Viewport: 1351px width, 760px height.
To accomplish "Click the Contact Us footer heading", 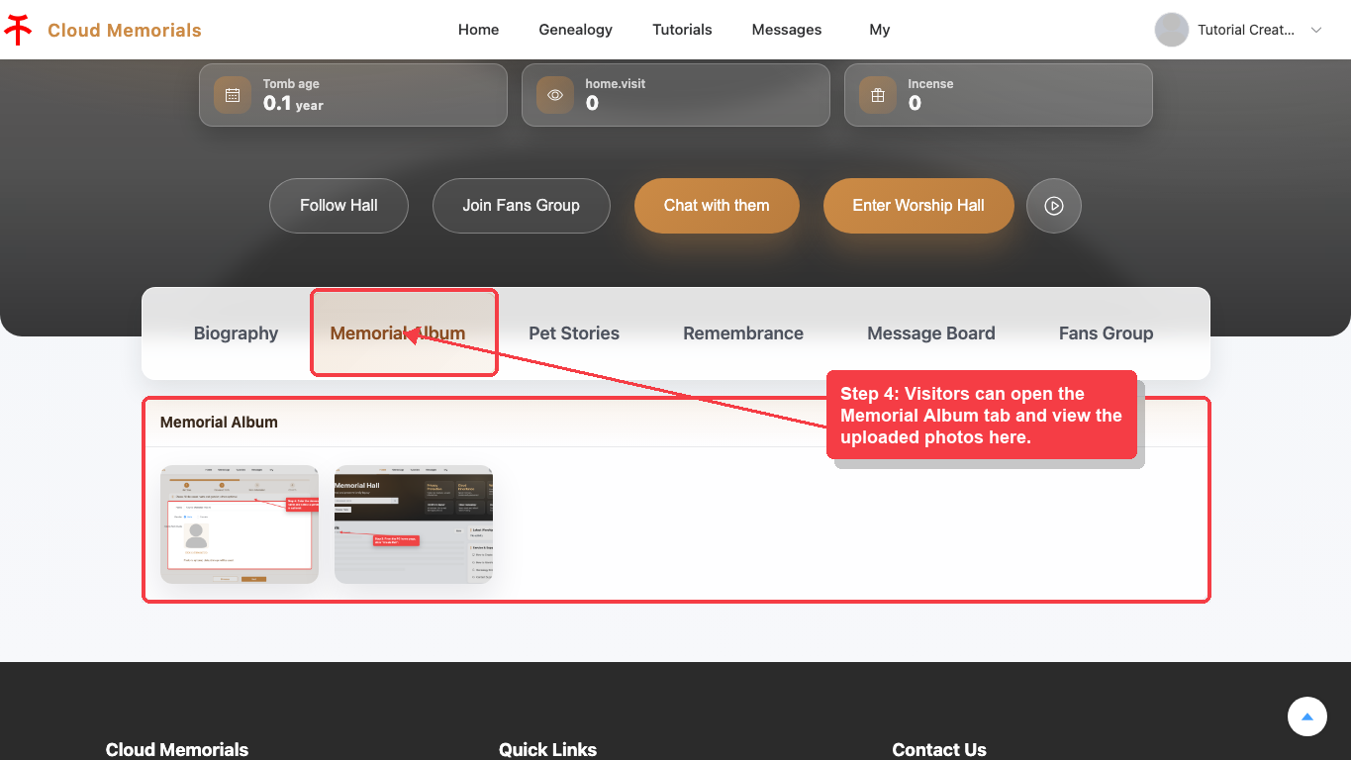I will click(x=939, y=749).
